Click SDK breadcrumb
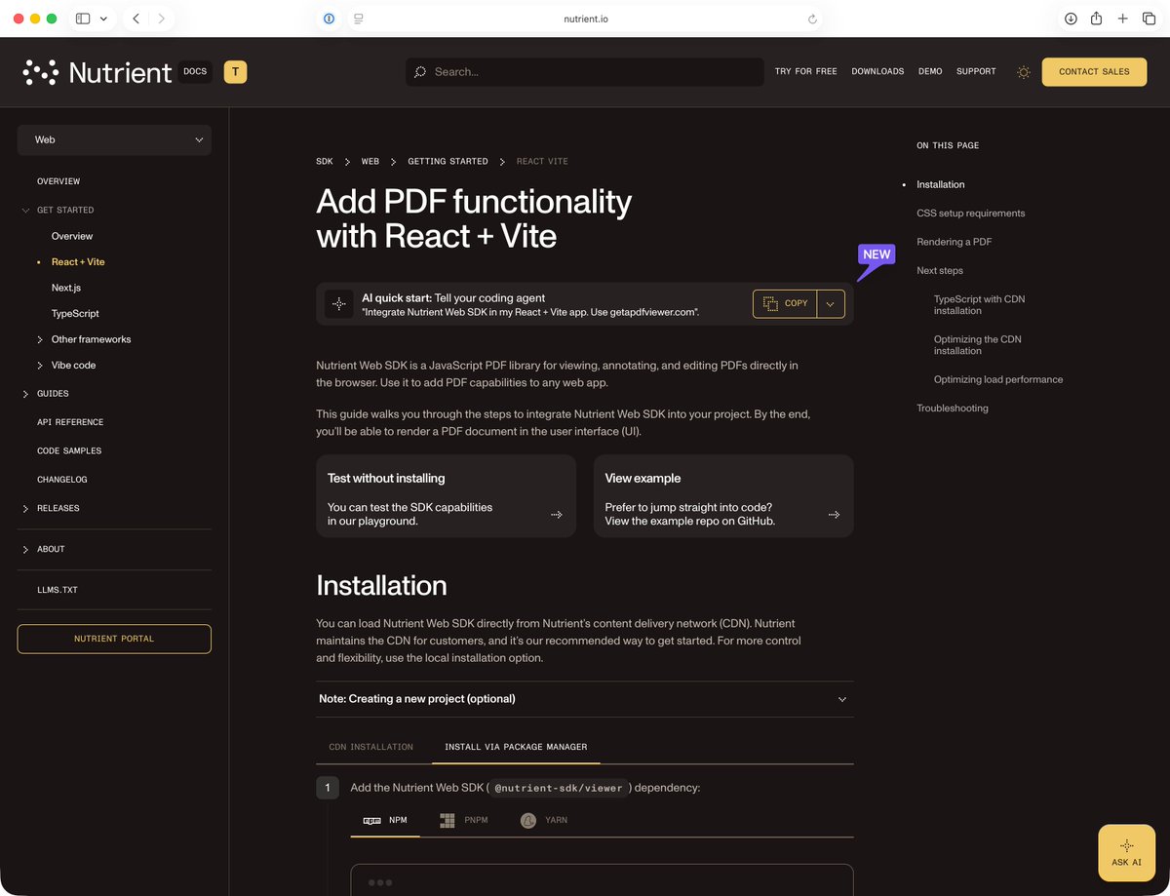Image resolution: width=1170 pixels, height=896 pixels. pyautogui.click(x=325, y=162)
